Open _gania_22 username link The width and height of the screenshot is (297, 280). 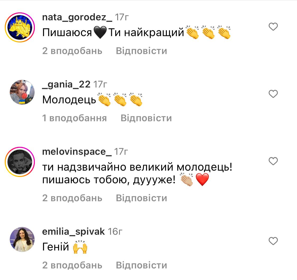coord(66,85)
